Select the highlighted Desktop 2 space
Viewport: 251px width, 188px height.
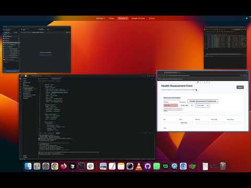click(123, 18)
